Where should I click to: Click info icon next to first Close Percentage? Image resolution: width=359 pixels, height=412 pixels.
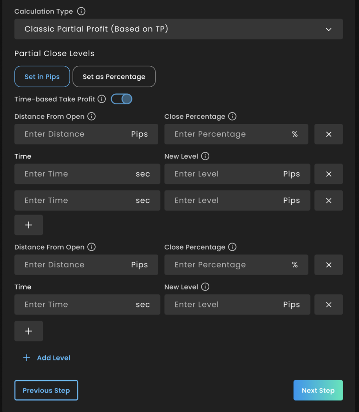click(x=232, y=116)
